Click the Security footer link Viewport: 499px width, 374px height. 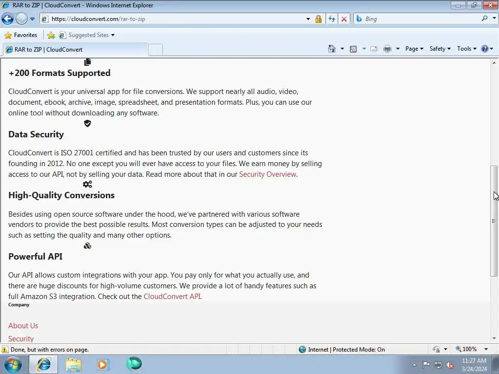click(x=21, y=339)
